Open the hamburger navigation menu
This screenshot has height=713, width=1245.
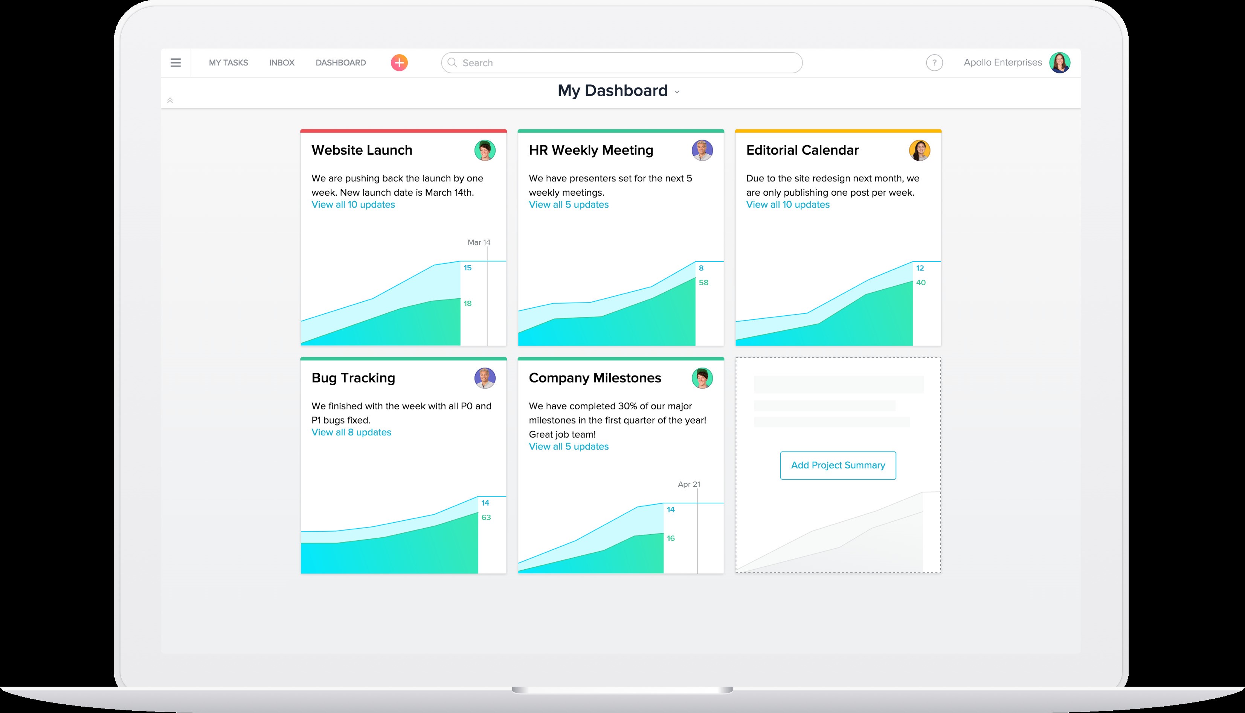coord(175,63)
